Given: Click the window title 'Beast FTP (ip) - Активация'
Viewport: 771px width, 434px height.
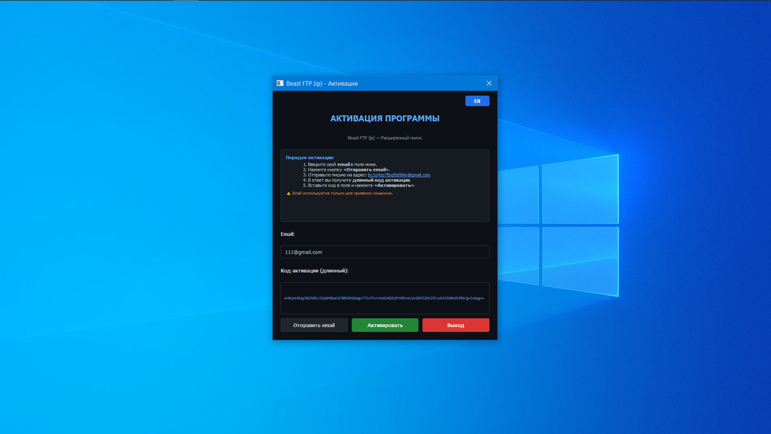Looking at the screenshot, I should pyautogui.click(x=322, y=83).
